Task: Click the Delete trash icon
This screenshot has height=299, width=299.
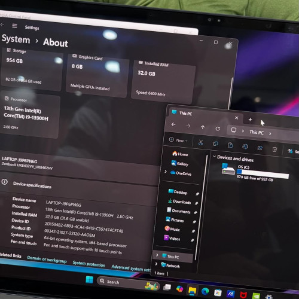Action: pyautogui.click(x=274, y=149)
